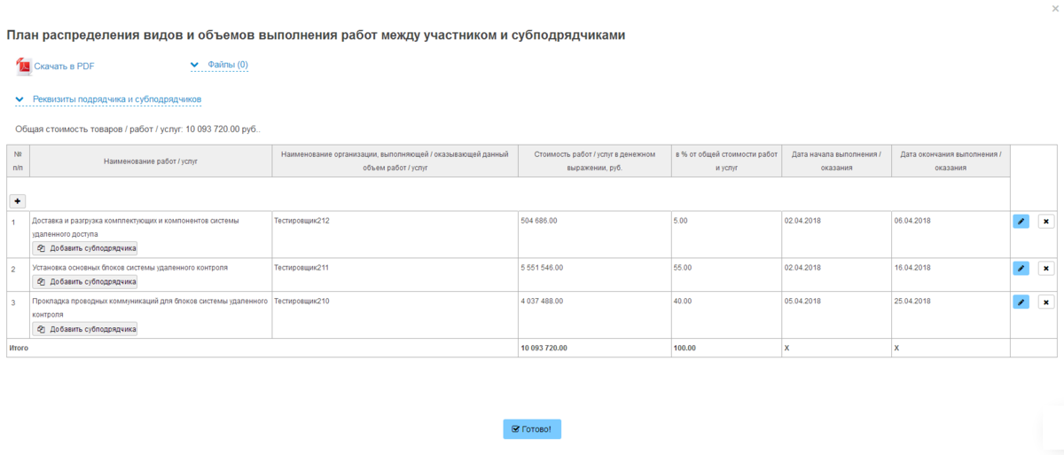Add subcontractor for Прокладка проводных коммуникаций row

(x=86, y=329)
